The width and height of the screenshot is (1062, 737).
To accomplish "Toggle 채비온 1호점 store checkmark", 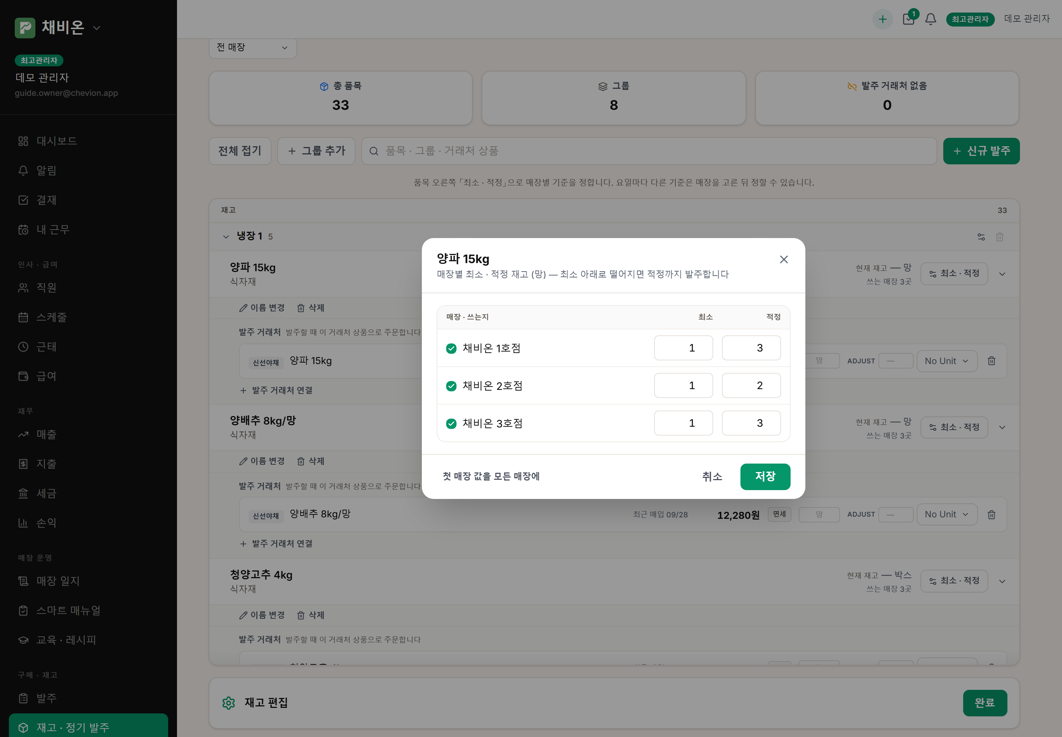I will point(451,349).
